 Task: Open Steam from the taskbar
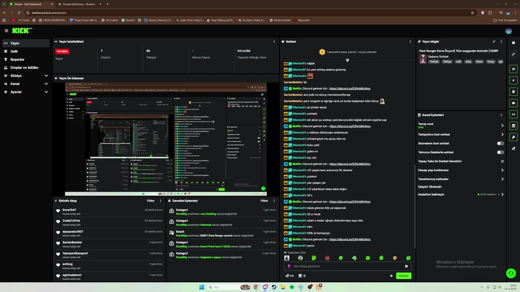(x=274, y=287)
